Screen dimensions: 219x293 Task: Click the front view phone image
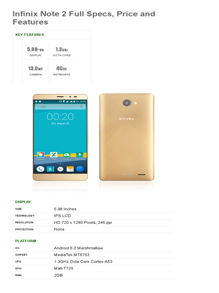60,137
